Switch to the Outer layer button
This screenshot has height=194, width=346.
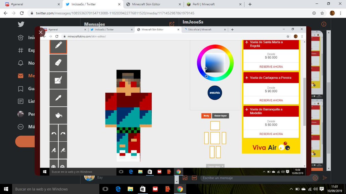[221, 116]
